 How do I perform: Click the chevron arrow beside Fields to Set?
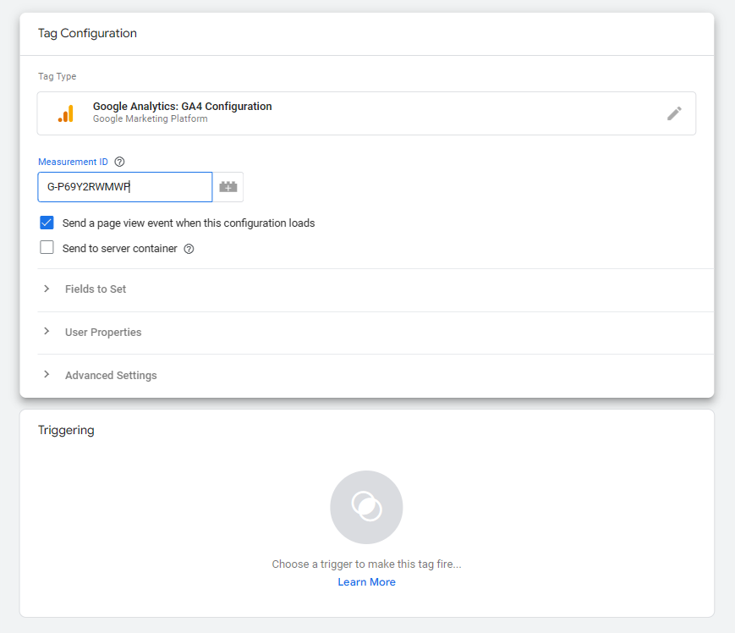(47, 289)
